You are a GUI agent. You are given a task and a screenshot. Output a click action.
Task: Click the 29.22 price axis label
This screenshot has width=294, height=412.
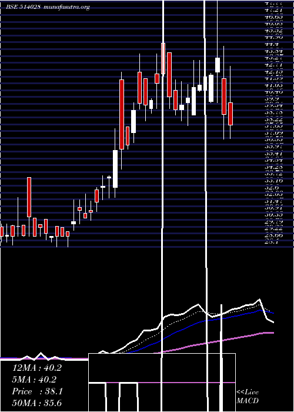pos(273,228)
